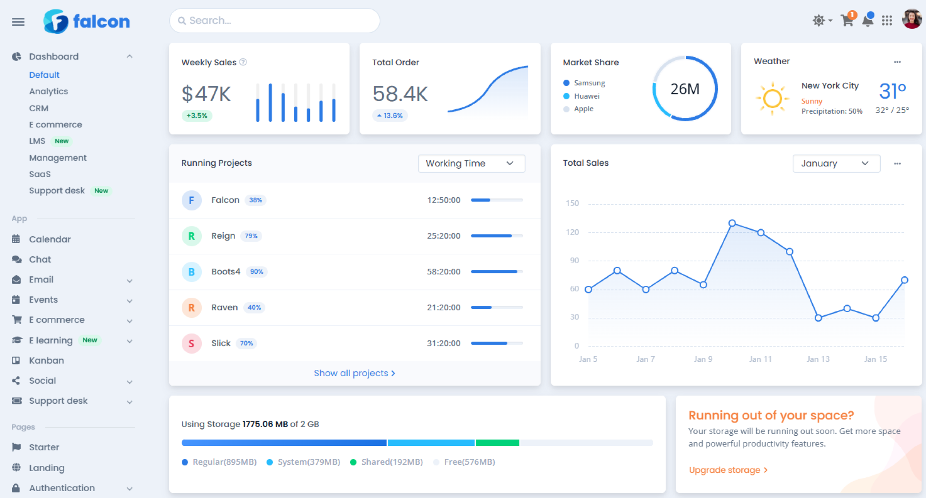Click the theme settings gear icon
This screenshot has width=926, height=498.
(819, 21)
